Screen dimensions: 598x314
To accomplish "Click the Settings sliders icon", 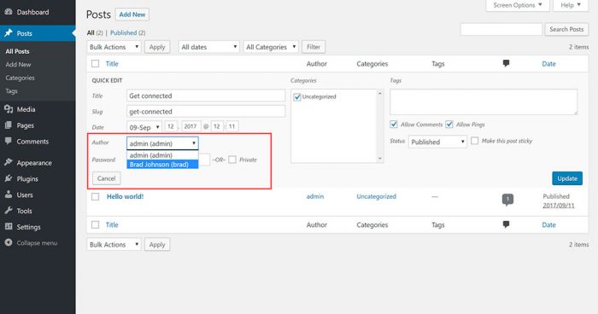I will (x=9, y=226).
